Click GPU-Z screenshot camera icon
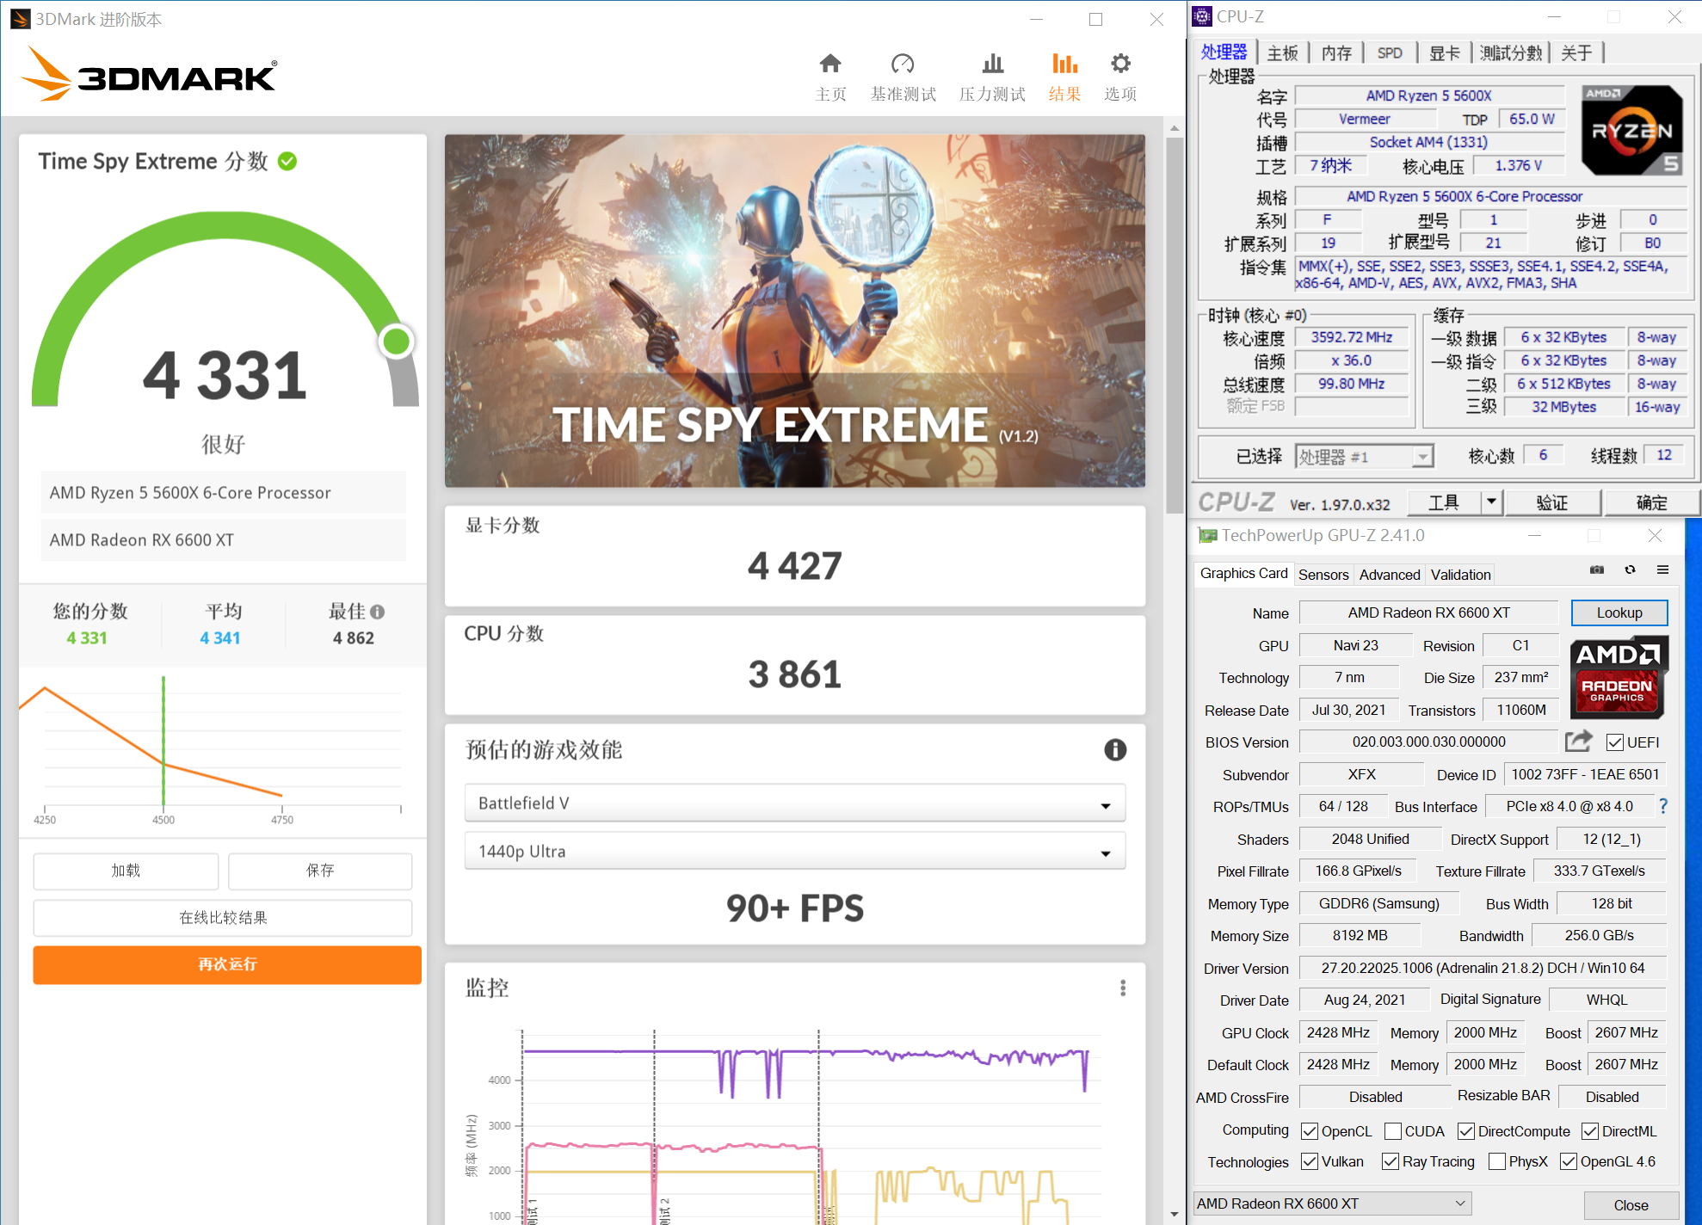 pyautogui.click(x=1597, y=570)
